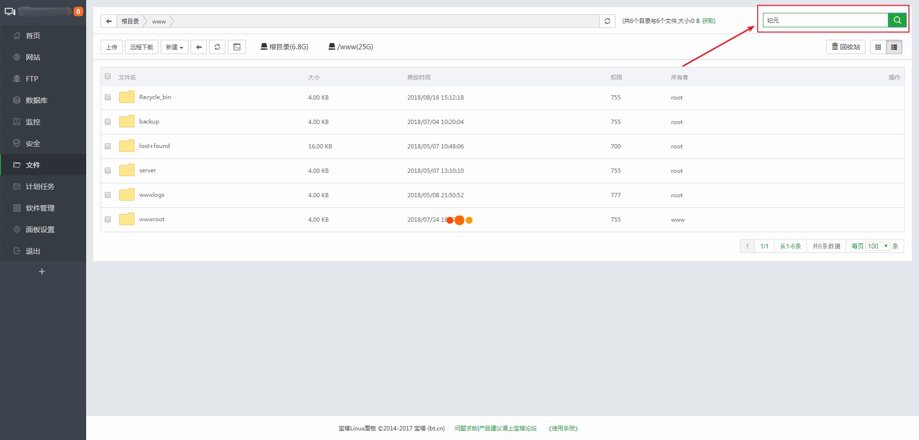This screenshot has width=919, height=440.
Task: Refresh the path bar with reload icon
Action: tap(607, 21)
